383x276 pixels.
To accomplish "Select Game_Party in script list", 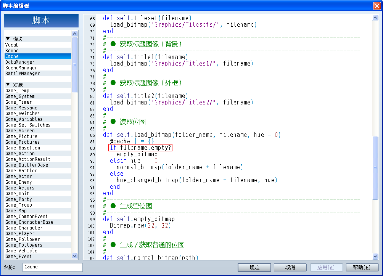I will (38, 199).
